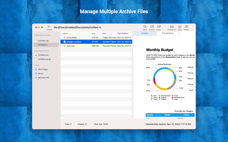Sort by the Date Modified column header

point(123,33)
